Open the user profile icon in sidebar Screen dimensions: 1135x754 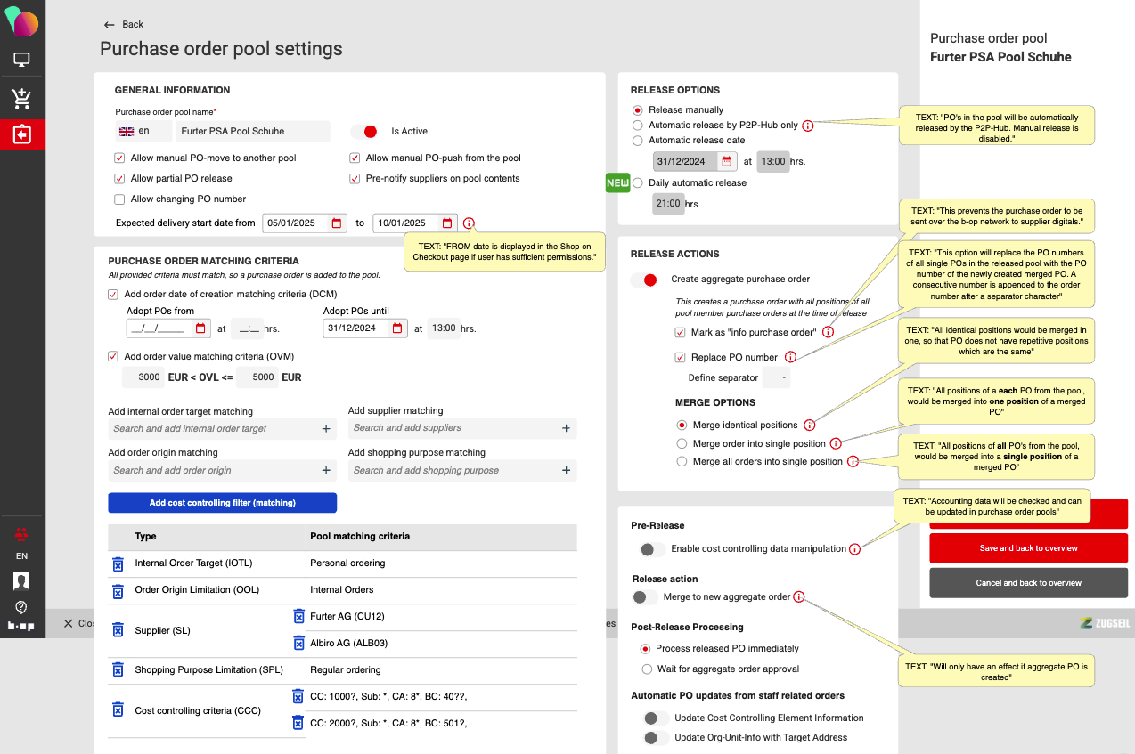[x=21, y=581]
